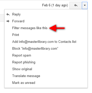Click the red arrow pointing at Filter option
Screen dimensions: 92x93
(57, 28)
